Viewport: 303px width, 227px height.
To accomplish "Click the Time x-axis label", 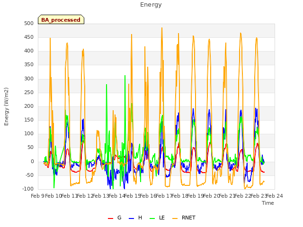I will tap(268, 203).
